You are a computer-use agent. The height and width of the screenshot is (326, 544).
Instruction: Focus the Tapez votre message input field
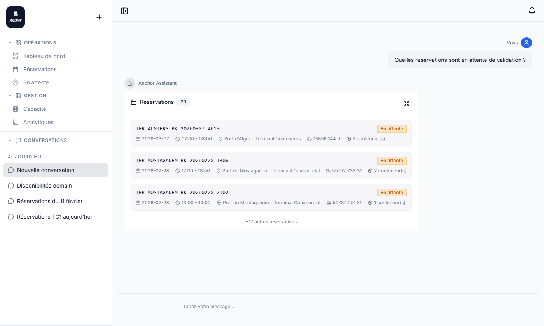pos(328,312)
